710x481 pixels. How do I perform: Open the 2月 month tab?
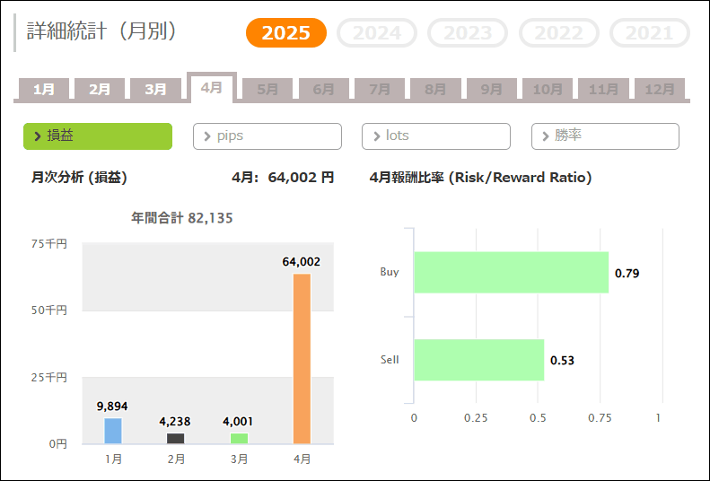click(100, 89)
